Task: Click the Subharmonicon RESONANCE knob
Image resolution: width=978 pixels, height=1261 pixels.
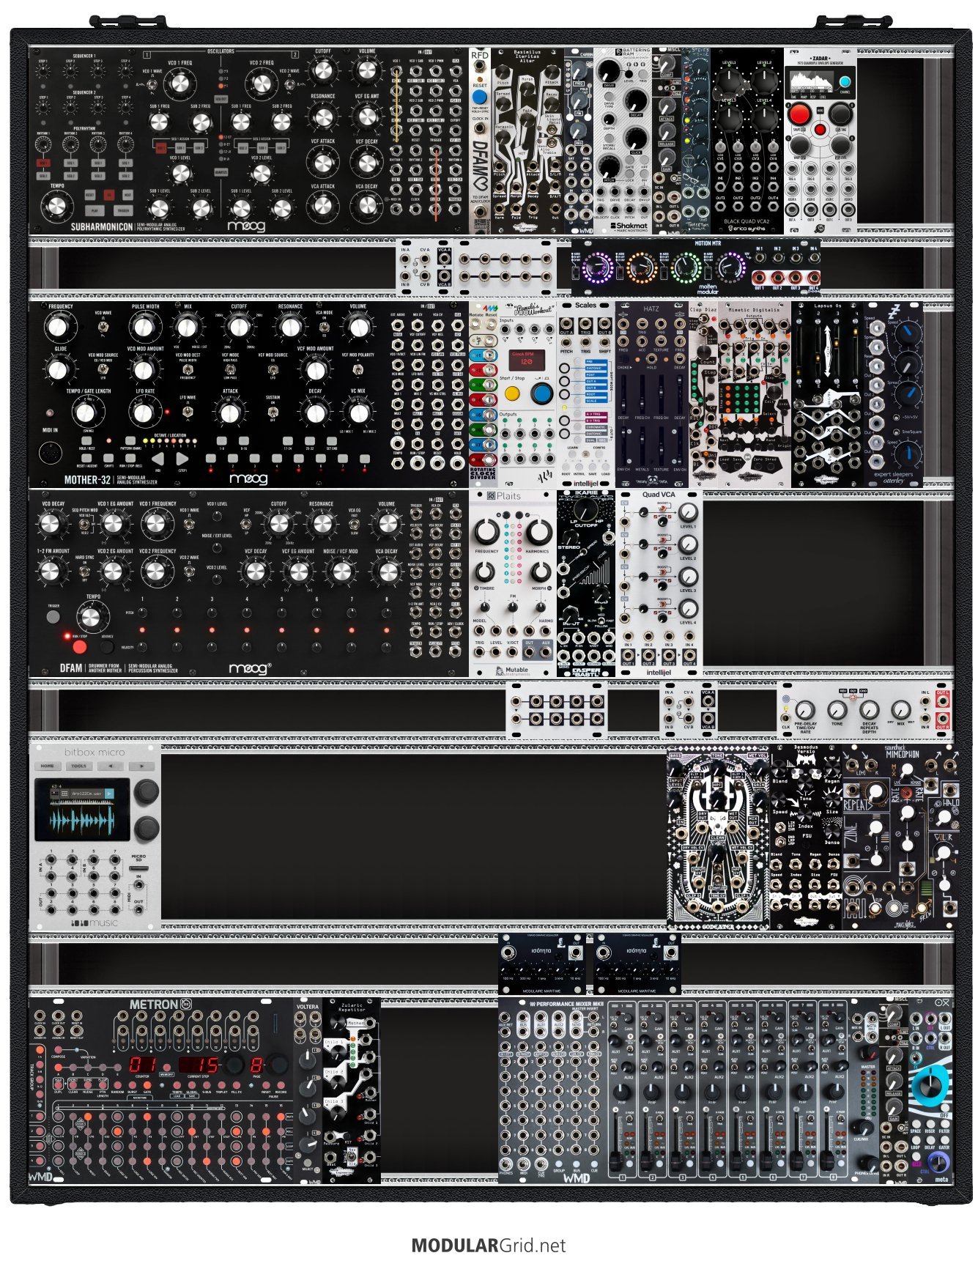Action: (322, 117)
